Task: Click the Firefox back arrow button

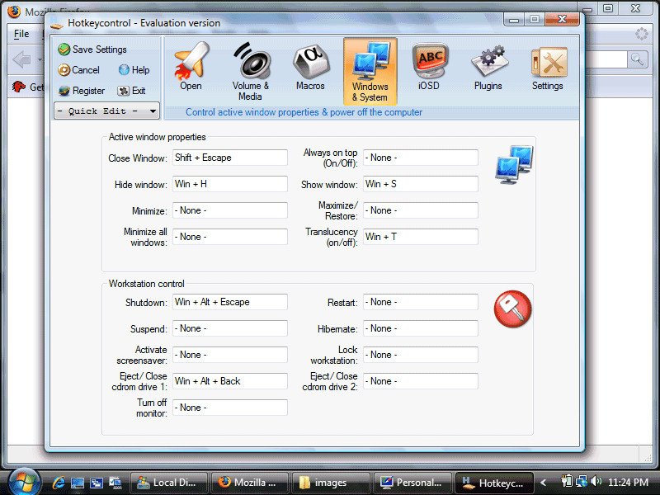Action: tap(22, 59)
